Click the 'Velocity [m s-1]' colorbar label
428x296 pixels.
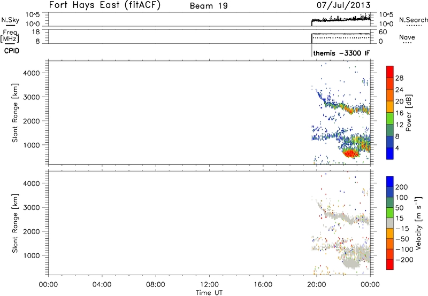pos(418,223)
